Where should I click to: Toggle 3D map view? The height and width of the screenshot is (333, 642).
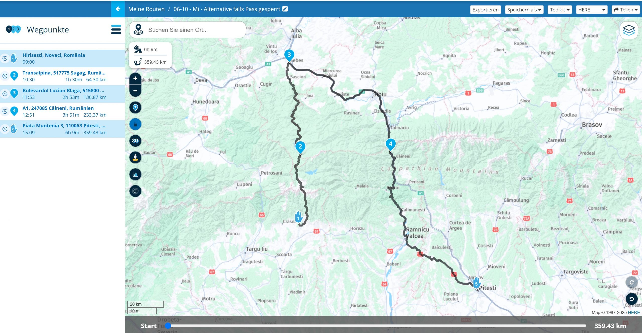coord(135,141)
